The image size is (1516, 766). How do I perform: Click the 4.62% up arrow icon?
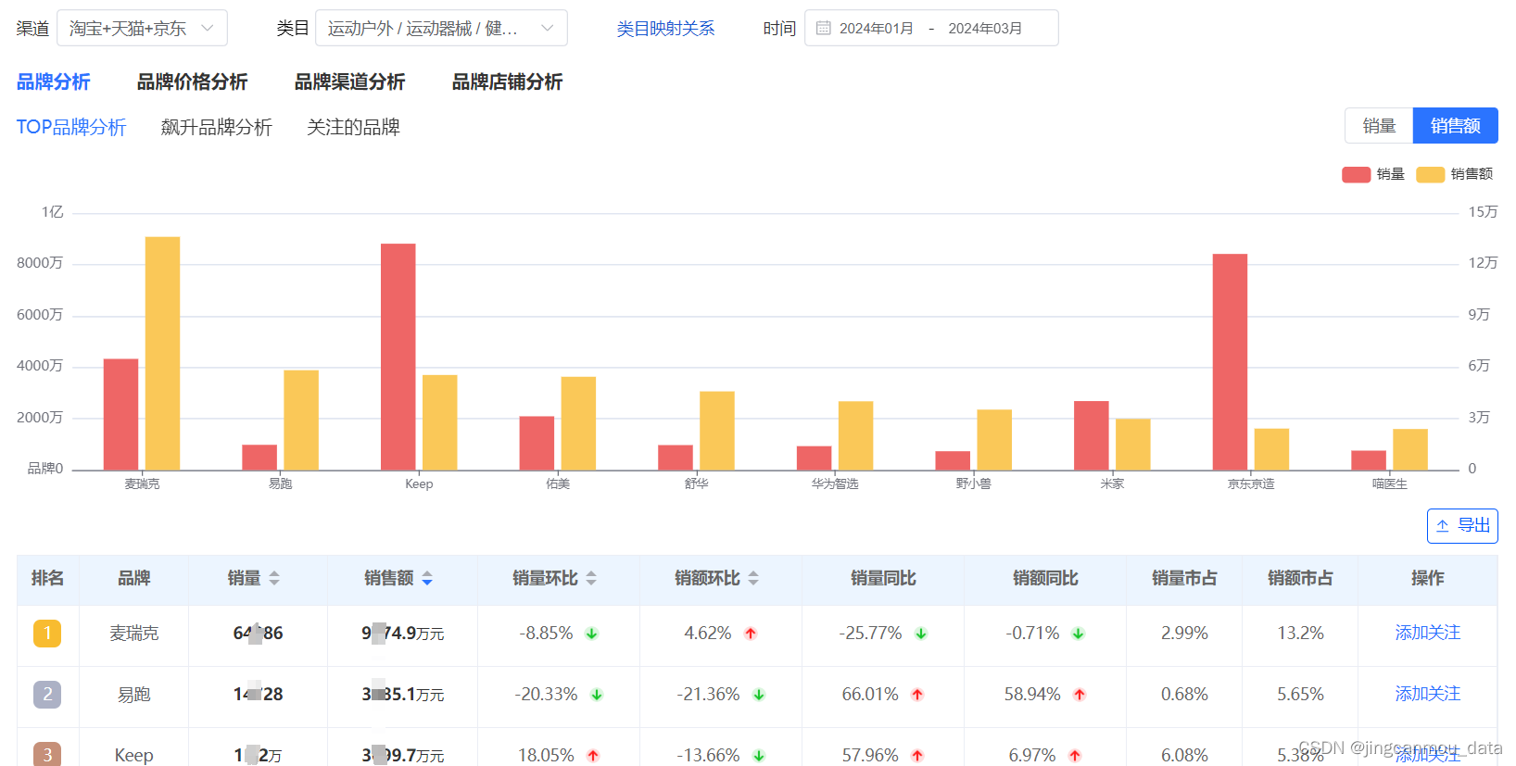click(751, 634)
